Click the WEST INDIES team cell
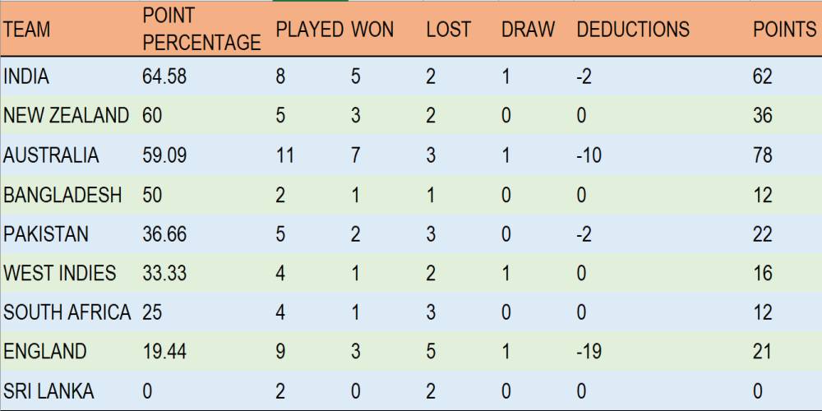Image resolution: width=822 pixels, height=411 pixels. coord(70,273)
